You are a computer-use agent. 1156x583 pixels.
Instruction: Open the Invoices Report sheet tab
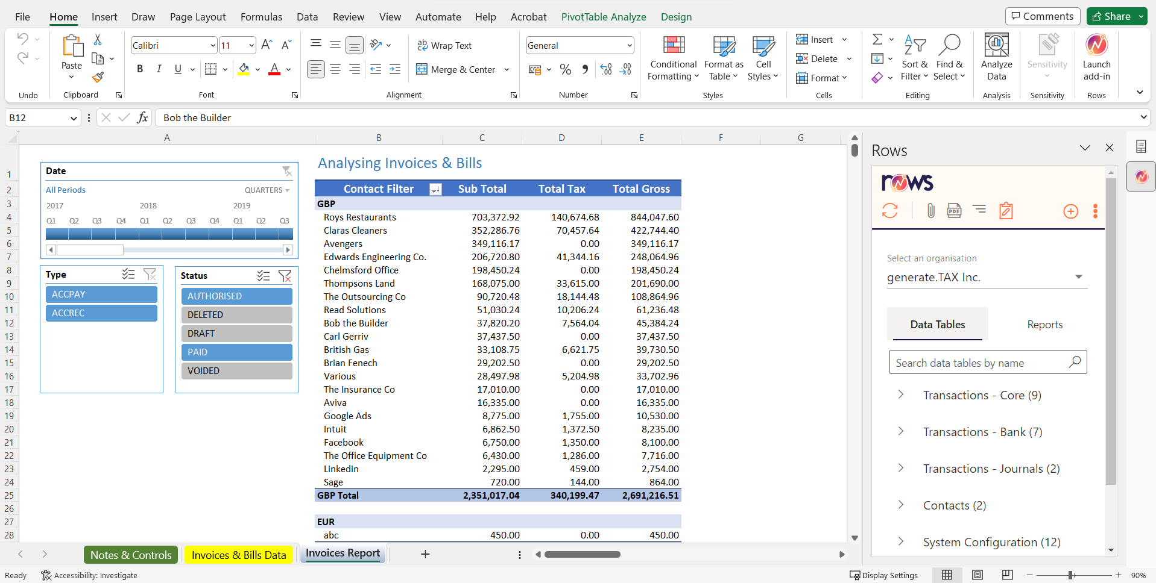pyautogui.click(x=342, y=553)
